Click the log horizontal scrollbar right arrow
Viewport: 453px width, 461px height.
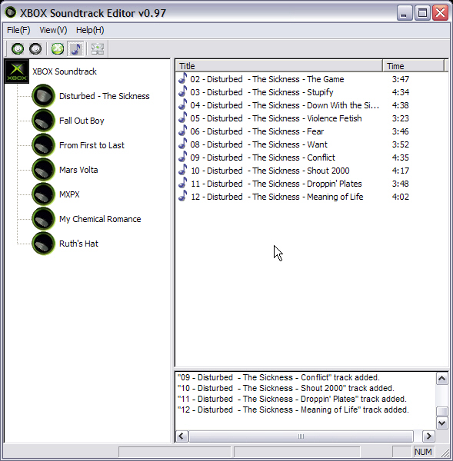coord(428,436)
